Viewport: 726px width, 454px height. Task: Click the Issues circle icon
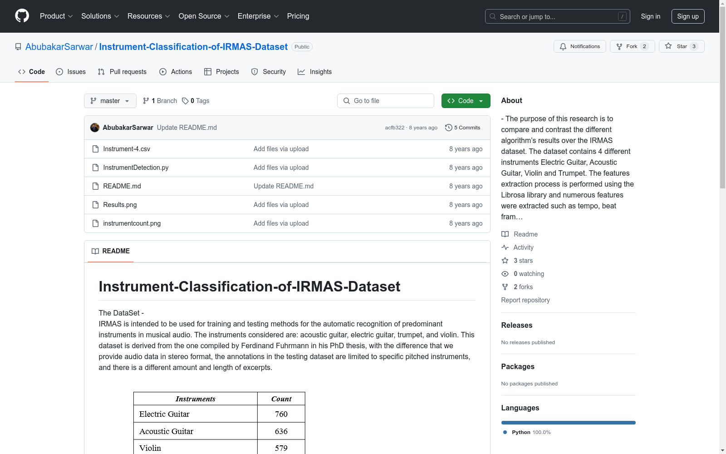point(59,72)
